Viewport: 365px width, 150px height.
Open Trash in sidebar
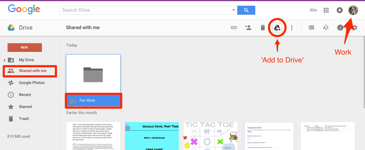[x=24, y=118]
